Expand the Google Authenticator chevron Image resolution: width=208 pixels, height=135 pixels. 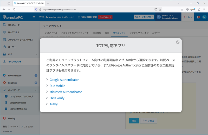coord(47,79)
